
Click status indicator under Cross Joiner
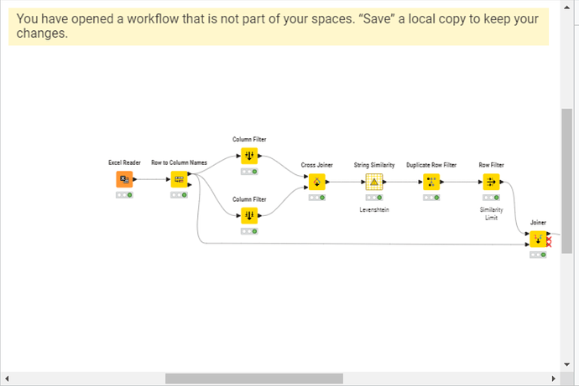[x=318, y=198]
